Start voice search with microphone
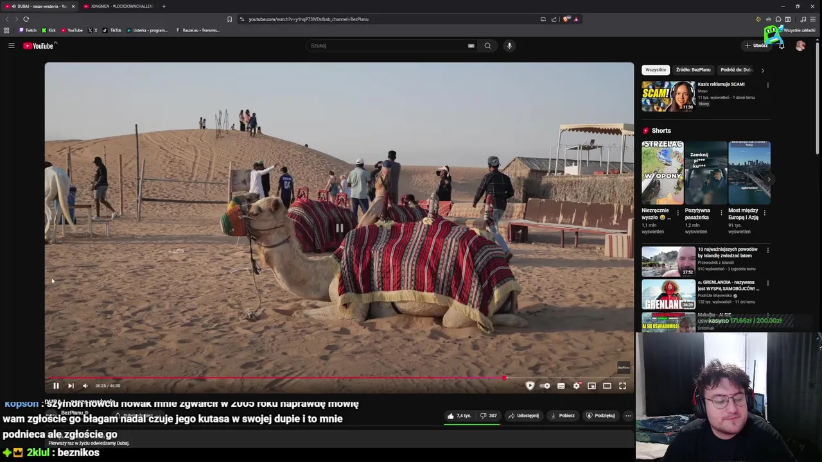Screen dimensions: 822x462 509,46
